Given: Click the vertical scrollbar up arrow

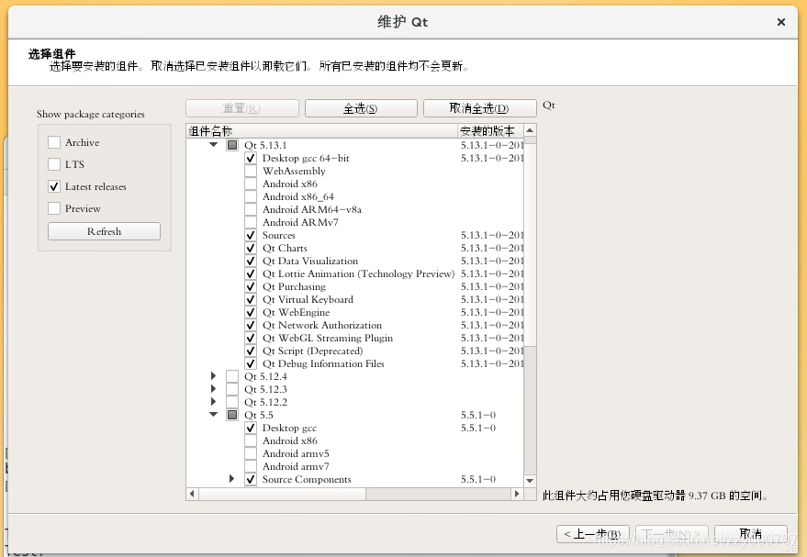Looking at the screenshot, I should click(530, 130).
